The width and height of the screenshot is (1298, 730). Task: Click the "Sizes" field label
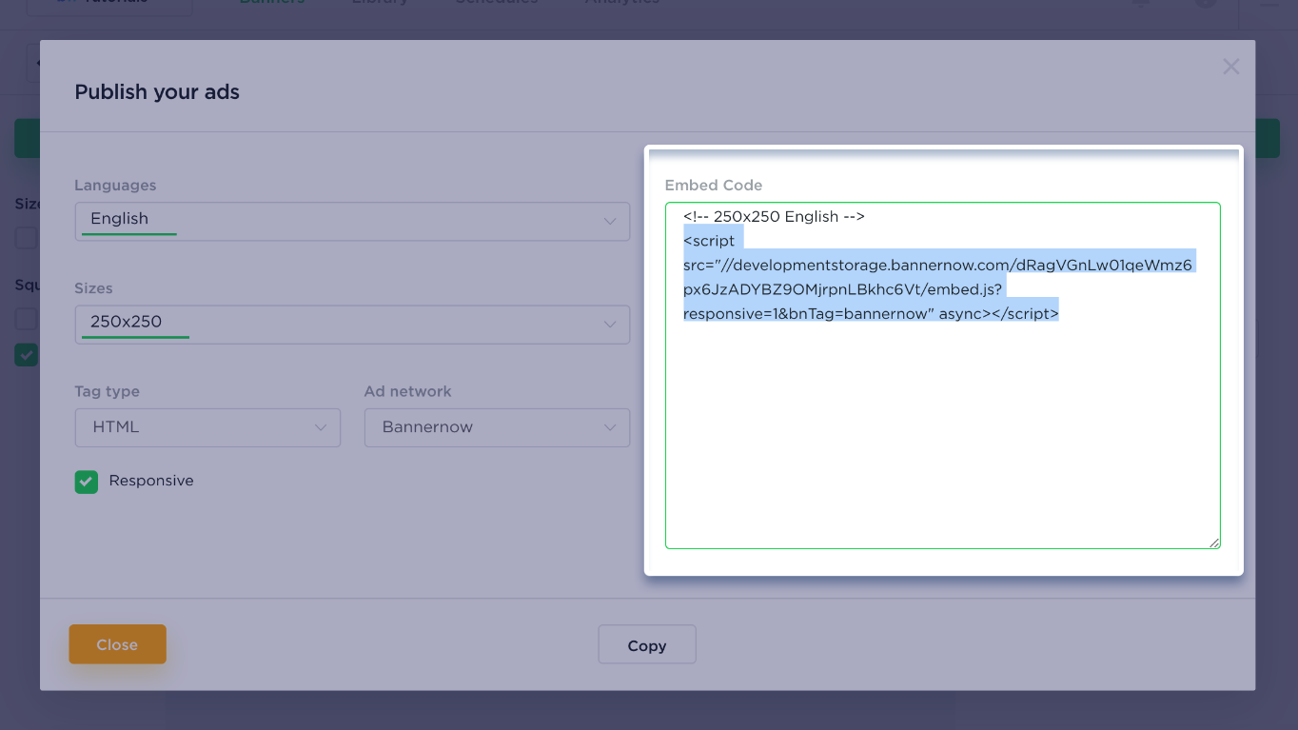click(93, 287)
